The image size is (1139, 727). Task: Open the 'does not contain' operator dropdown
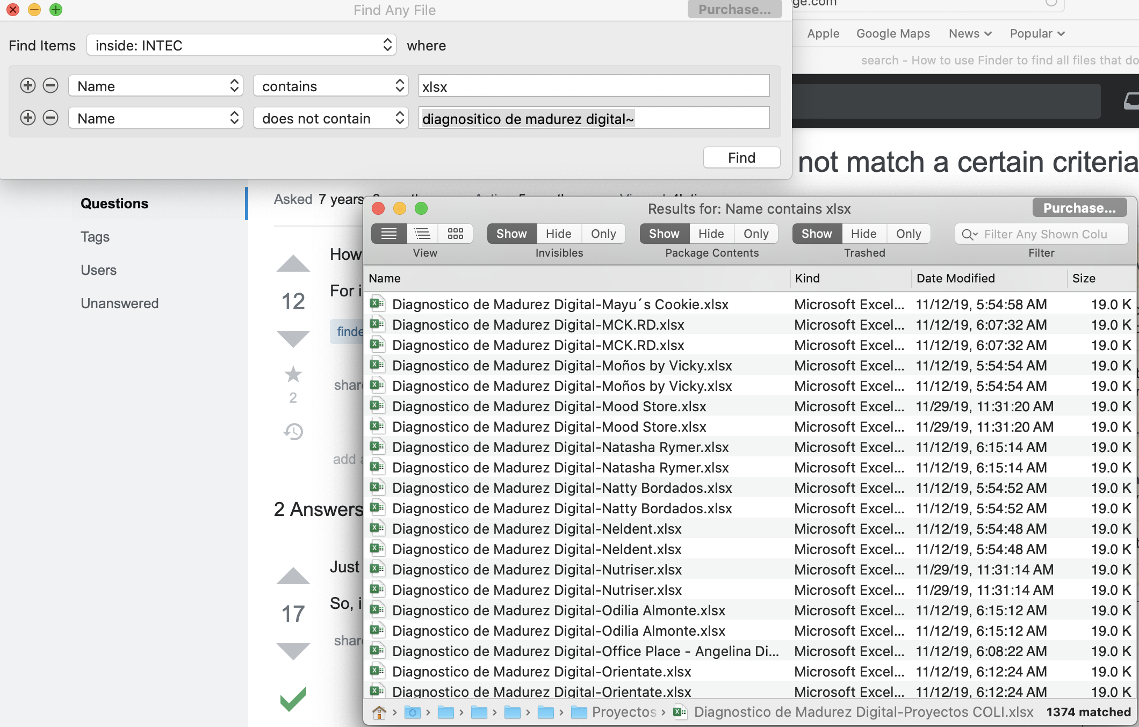point(331,118)
